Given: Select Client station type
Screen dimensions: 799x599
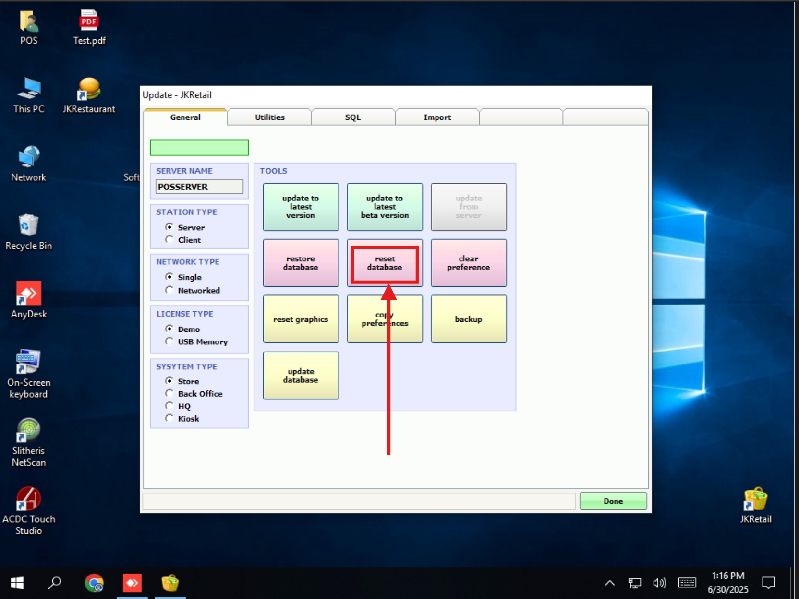Looking at the screenshot, I should [183, 240].
